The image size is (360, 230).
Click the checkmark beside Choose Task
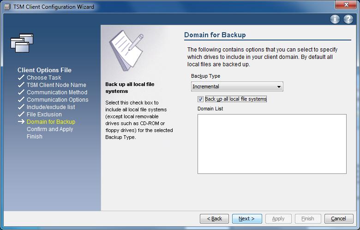pos(21,78)
